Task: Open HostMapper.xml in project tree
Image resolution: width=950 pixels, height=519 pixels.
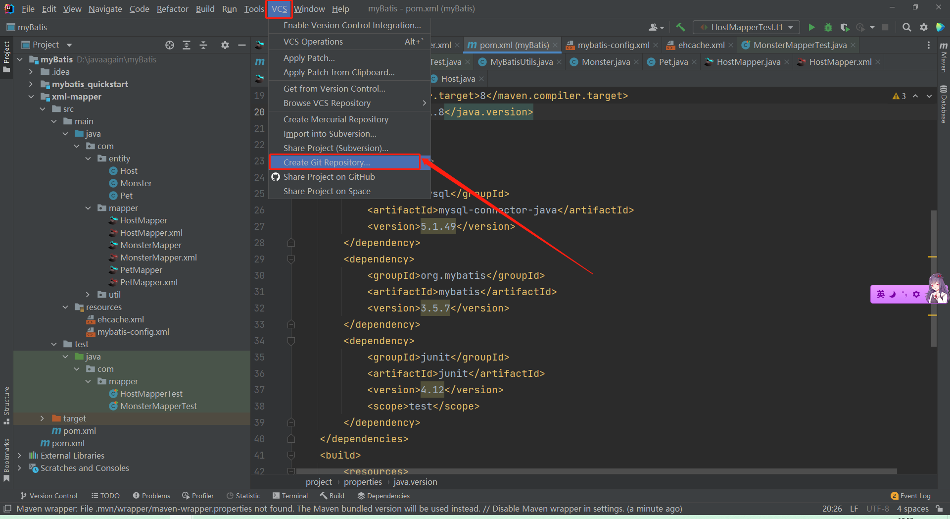Action: [x=151, y=233]
